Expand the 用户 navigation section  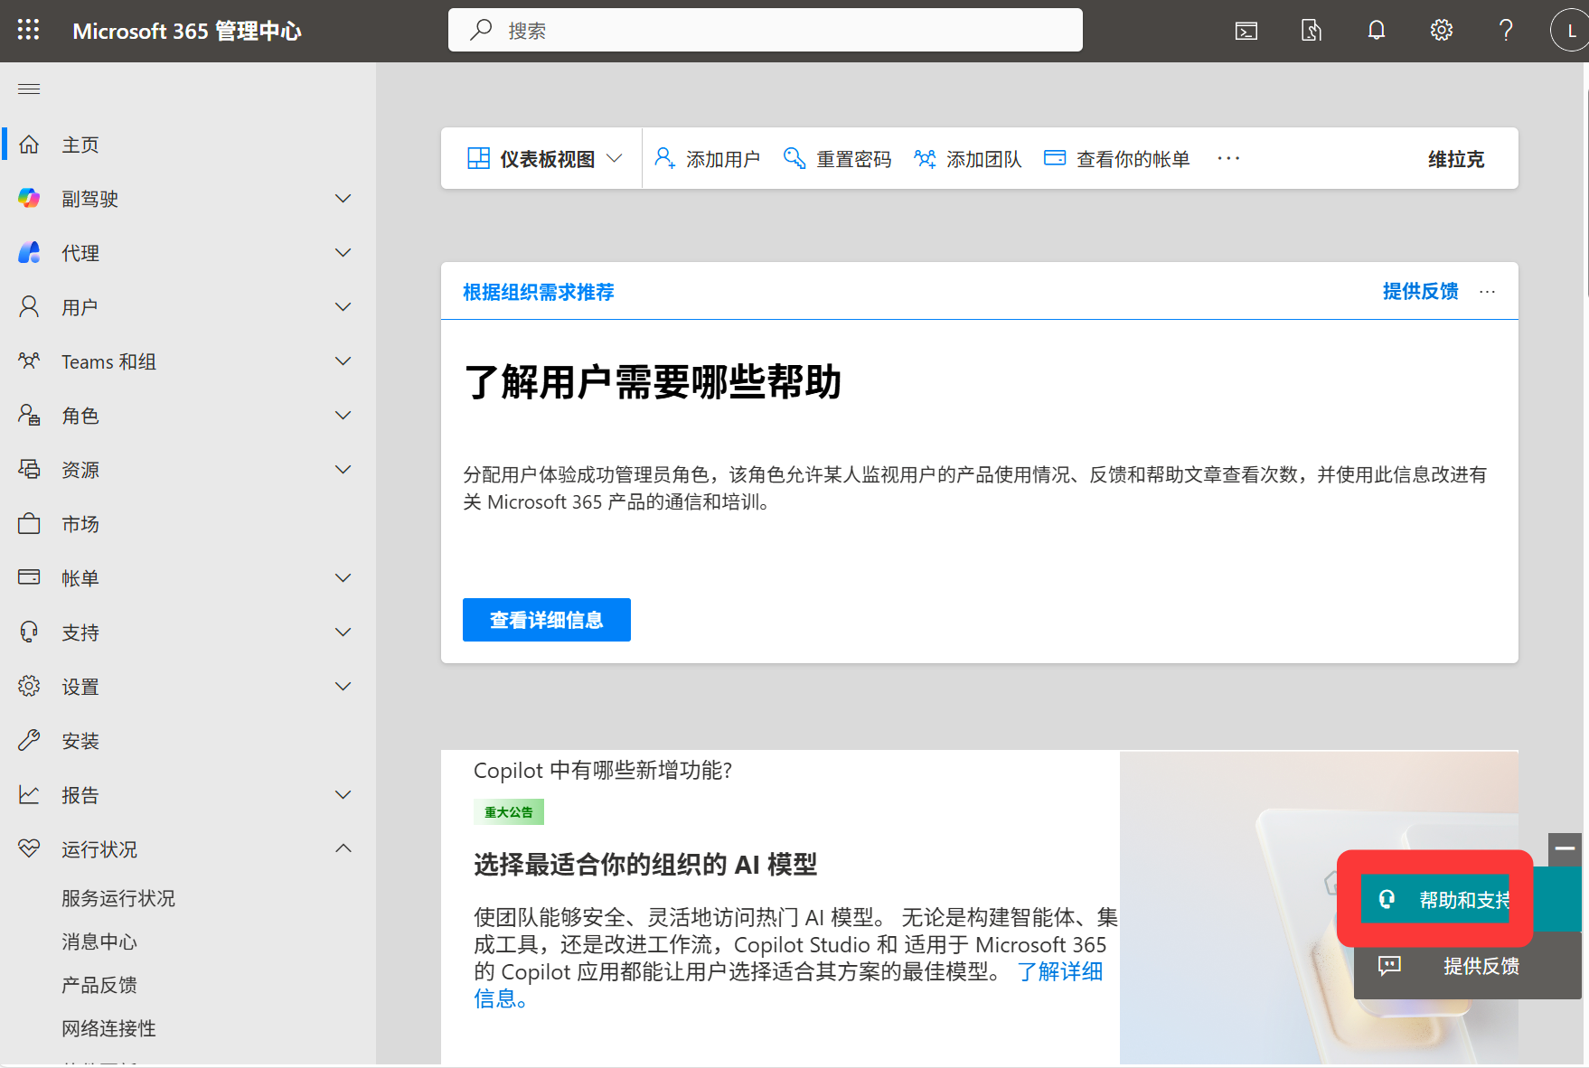343,307
